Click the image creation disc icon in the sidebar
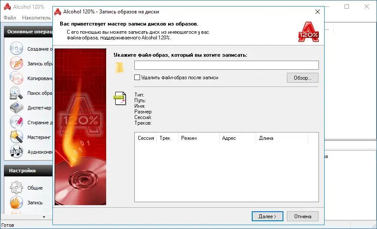Screen dimensions: 377x229 point(16,48)
